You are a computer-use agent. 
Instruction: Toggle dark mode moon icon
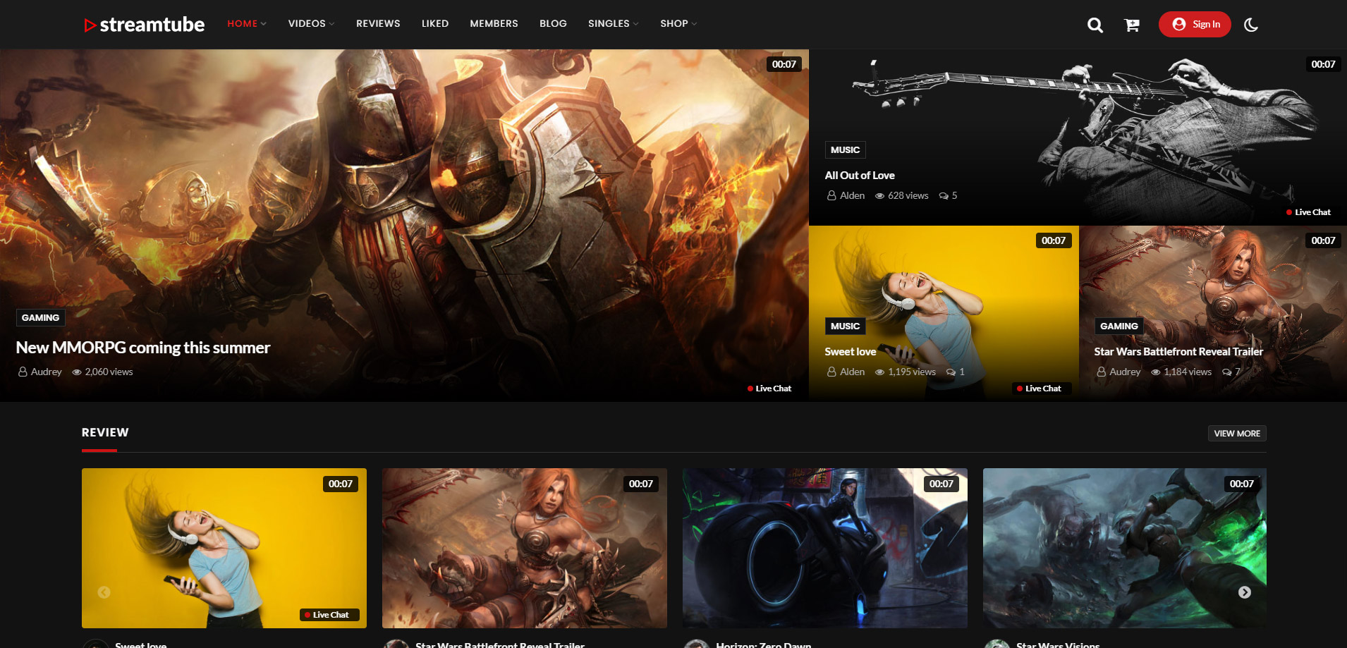[1251, 25]
